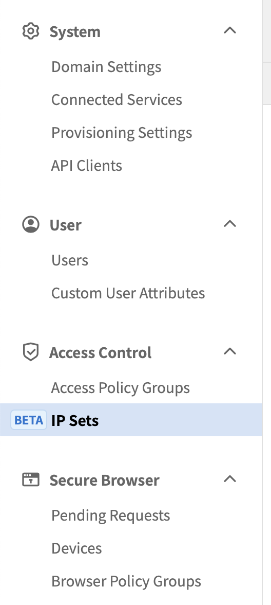Open Custom User Attributes
The width and height of the screenshot is (271, 605).
[x=128, y=293]
